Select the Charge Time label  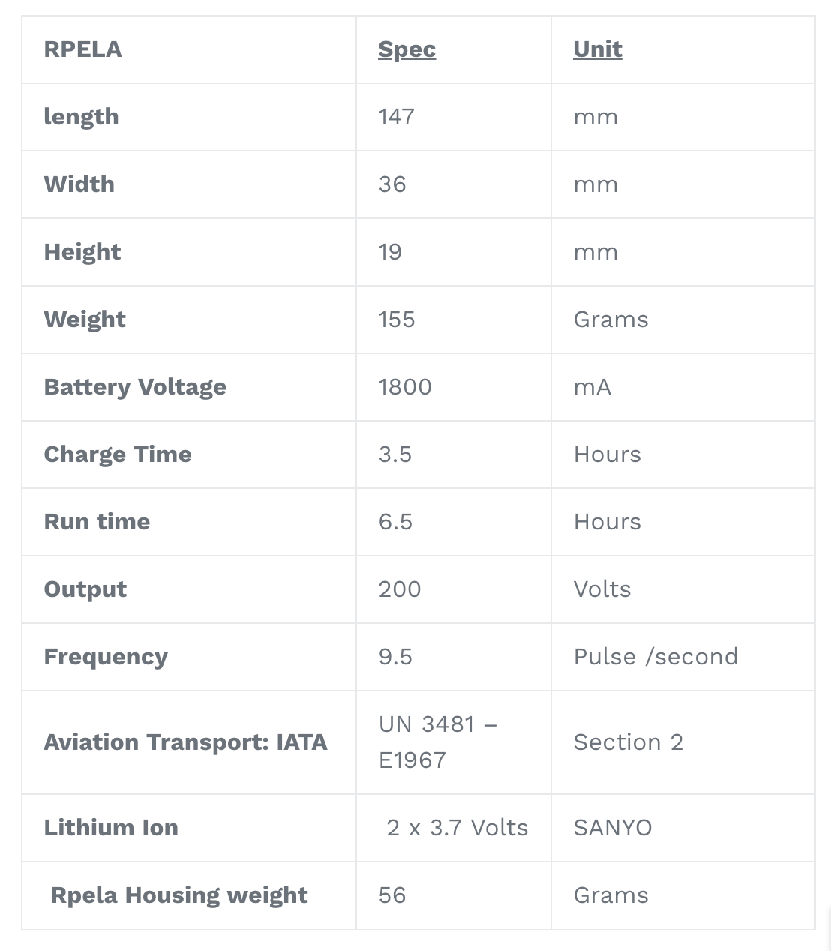(x=118, y=454)
